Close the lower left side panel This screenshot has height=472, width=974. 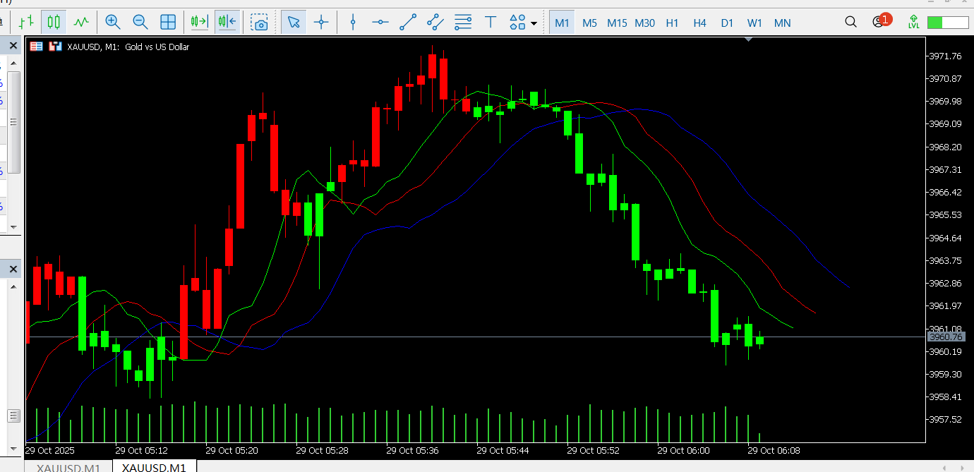click(13, 268)
